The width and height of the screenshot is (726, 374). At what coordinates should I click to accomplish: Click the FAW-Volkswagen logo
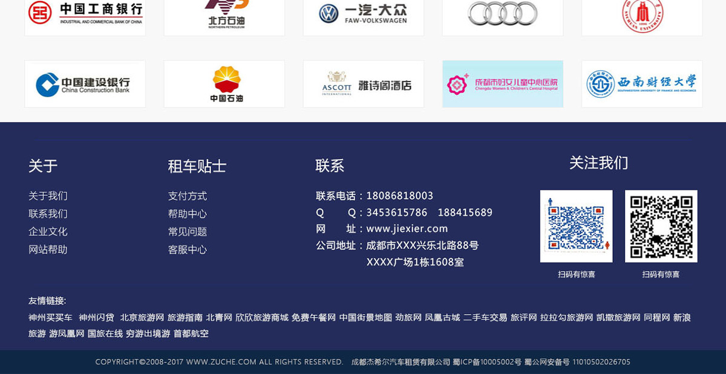pyautogui.click(x=363, y=13)
